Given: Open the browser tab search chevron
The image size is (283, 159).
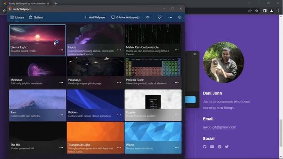Looking at the screenshot, I should click(x=249, y=3).
